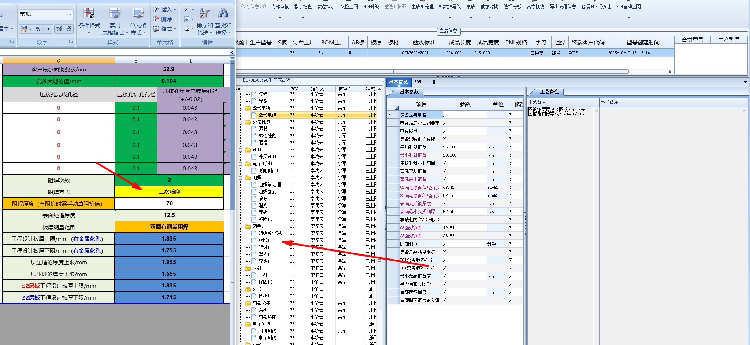Viewport: 750px width, 345px height.
Task: Apply percent style to the cell
Action: point(38,29)
